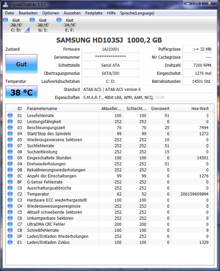Click the NV Cachegrösse value field
Image resolution: width=220 pixels, height=271 pixels.
click(x=198, y=57)
